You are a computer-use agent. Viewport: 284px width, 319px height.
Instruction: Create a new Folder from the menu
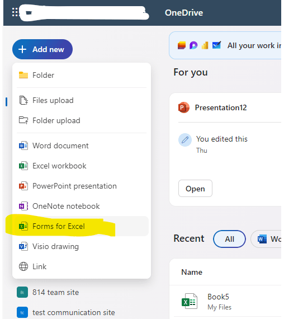pos(81,76)
